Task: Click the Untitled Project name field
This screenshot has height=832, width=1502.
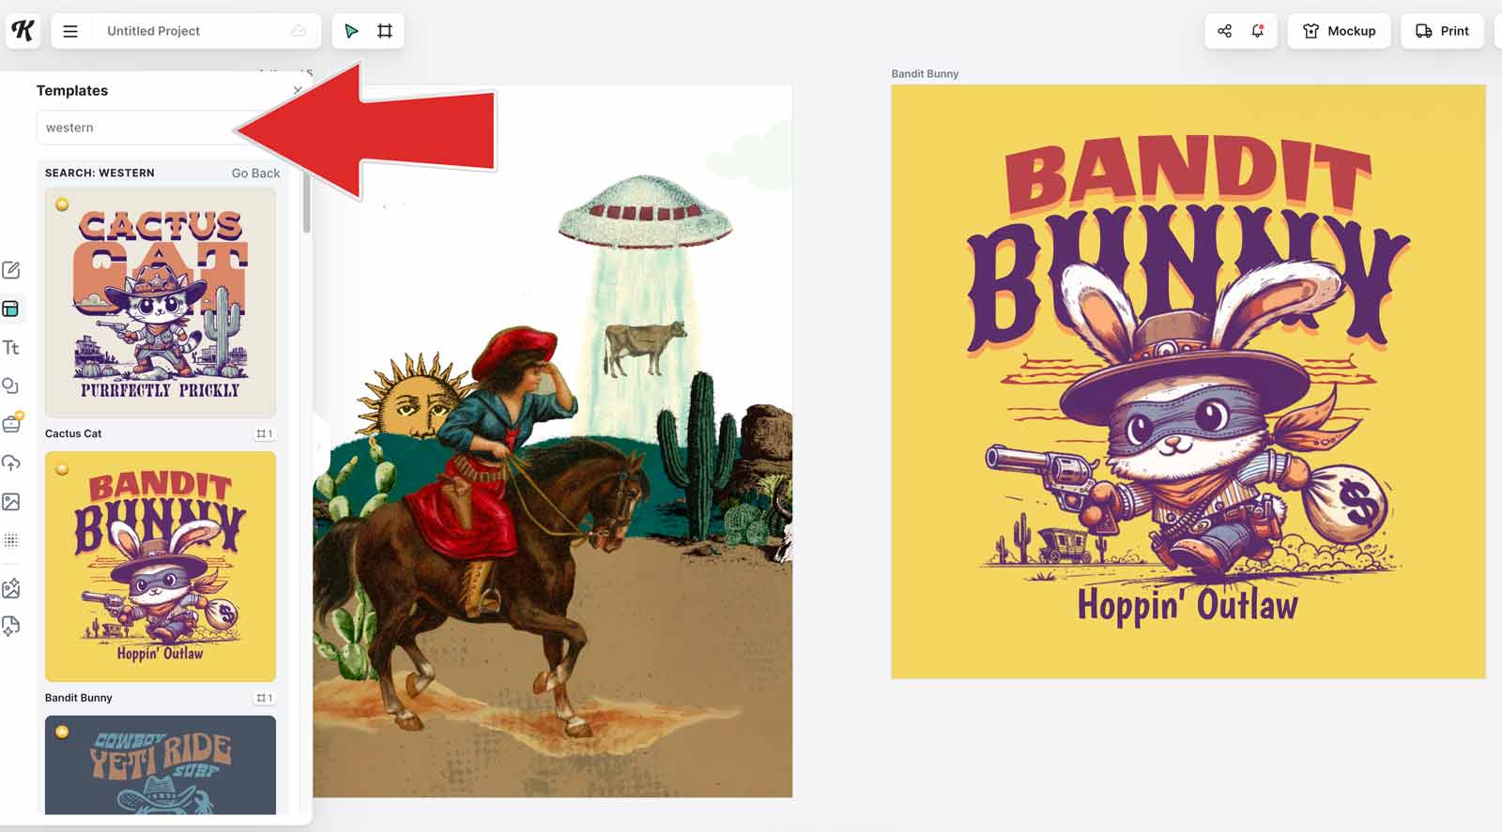Action: click(x=188, y=31)
